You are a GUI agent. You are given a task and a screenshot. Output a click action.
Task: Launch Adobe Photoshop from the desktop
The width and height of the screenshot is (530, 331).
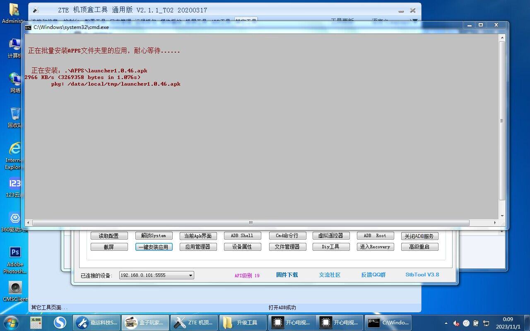[15, 261]
